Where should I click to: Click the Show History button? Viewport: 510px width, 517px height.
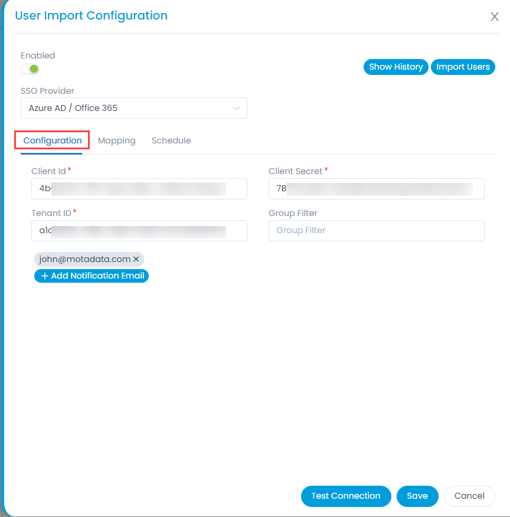click(x=395, y=67)
